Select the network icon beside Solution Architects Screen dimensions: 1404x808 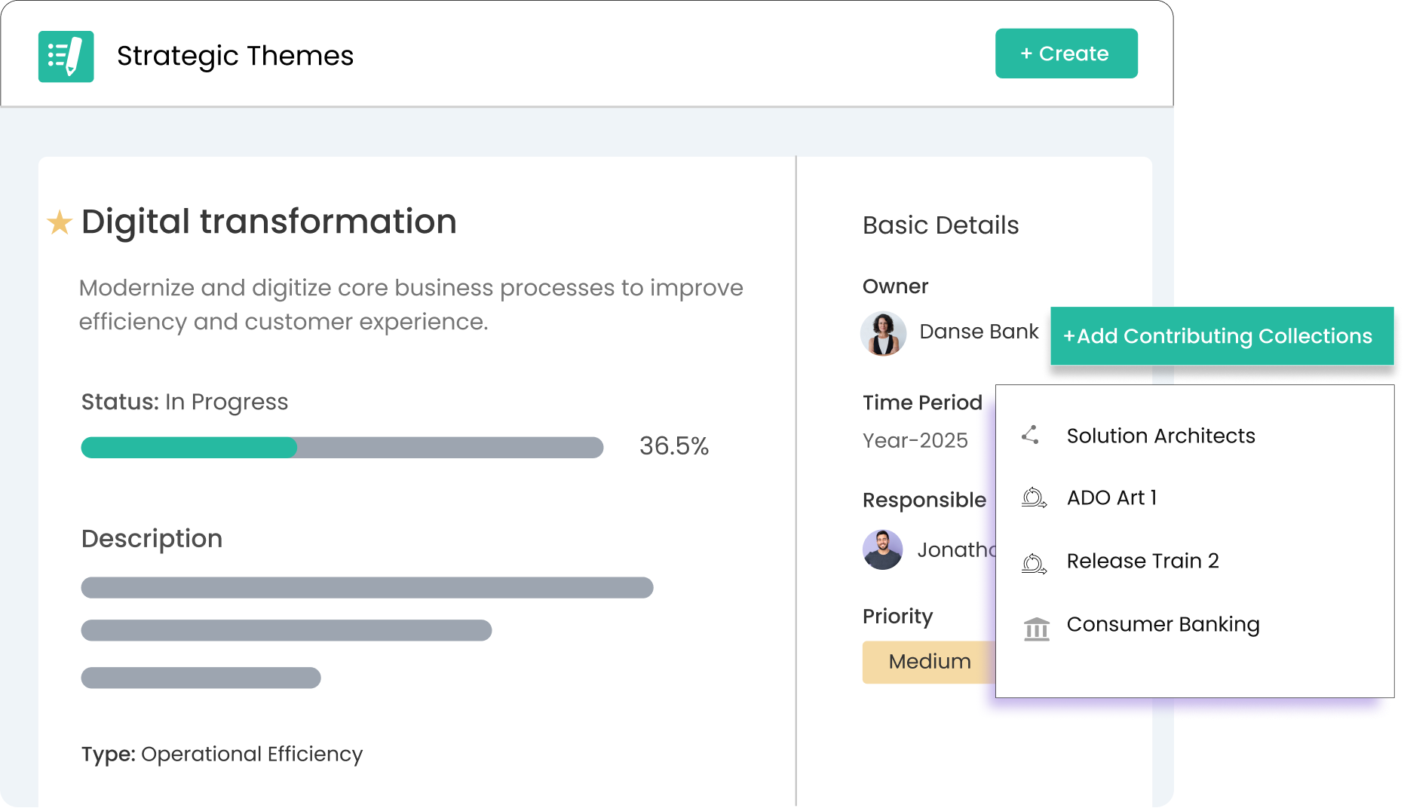[1031, 435]
